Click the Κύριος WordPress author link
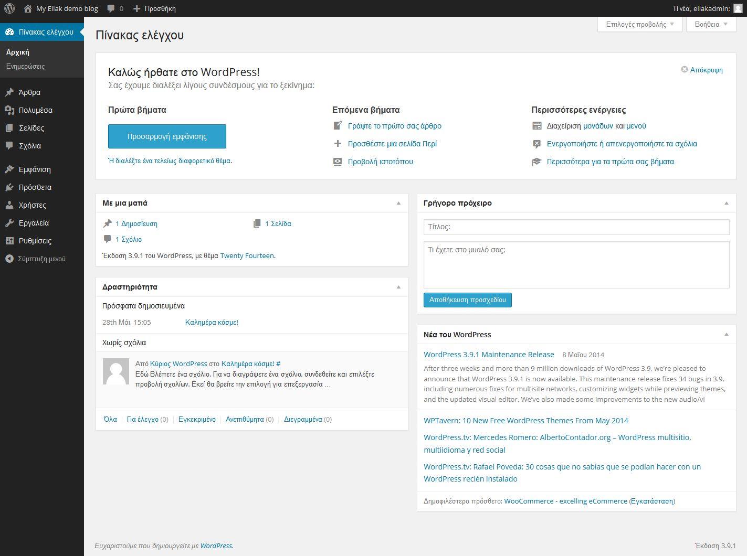Screen dimensions: 747x556 (x=178, y=363)
